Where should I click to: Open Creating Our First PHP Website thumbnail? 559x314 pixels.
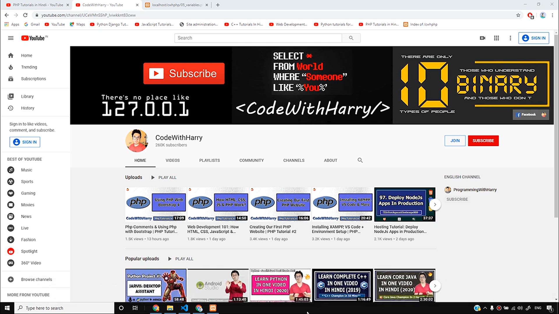[280, 204]
